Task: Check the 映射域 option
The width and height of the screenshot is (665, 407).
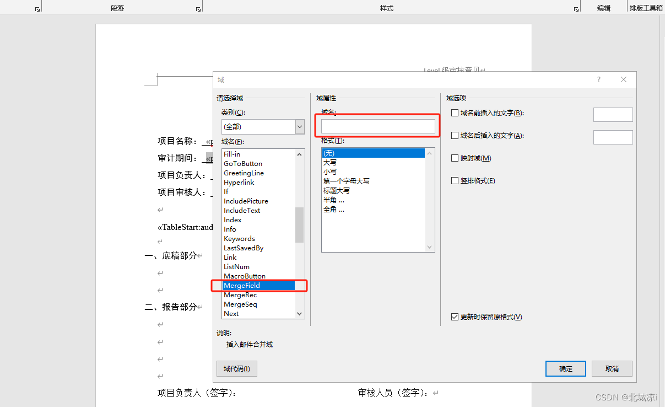Action: click(x=455, y=158)
